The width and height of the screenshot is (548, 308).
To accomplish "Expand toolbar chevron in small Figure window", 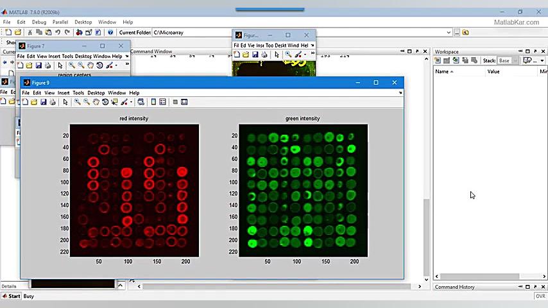I will click(313, 54).
